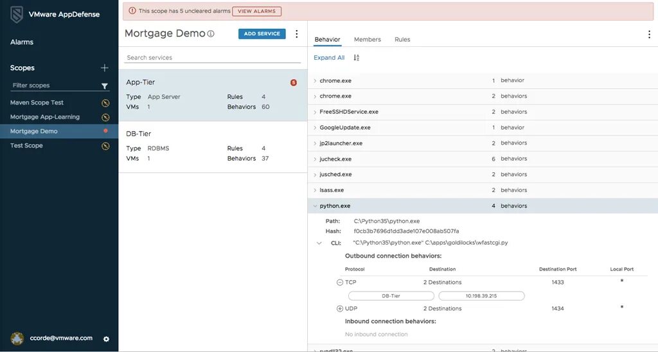Viewport: 658px width, 352px height.
Task: Click warning icon in uncleared alarms banner
Action: 132,11
